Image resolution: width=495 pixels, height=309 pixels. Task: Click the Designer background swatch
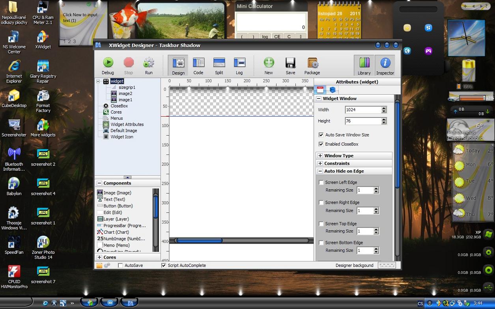click(x=387, y=265)
